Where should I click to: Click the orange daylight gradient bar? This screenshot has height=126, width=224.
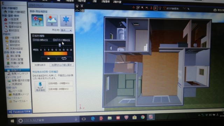pos(56,54)
